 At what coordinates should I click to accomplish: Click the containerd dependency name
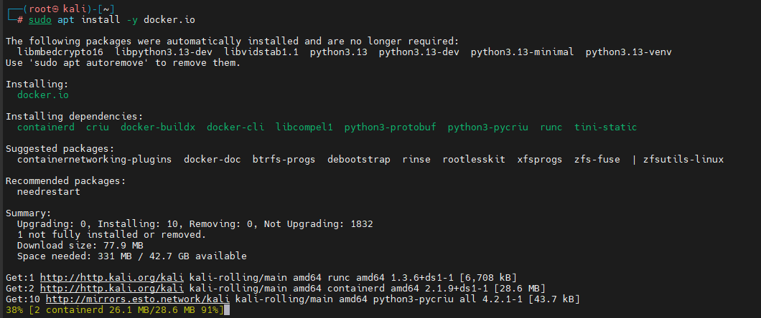(x=46, y=127)
